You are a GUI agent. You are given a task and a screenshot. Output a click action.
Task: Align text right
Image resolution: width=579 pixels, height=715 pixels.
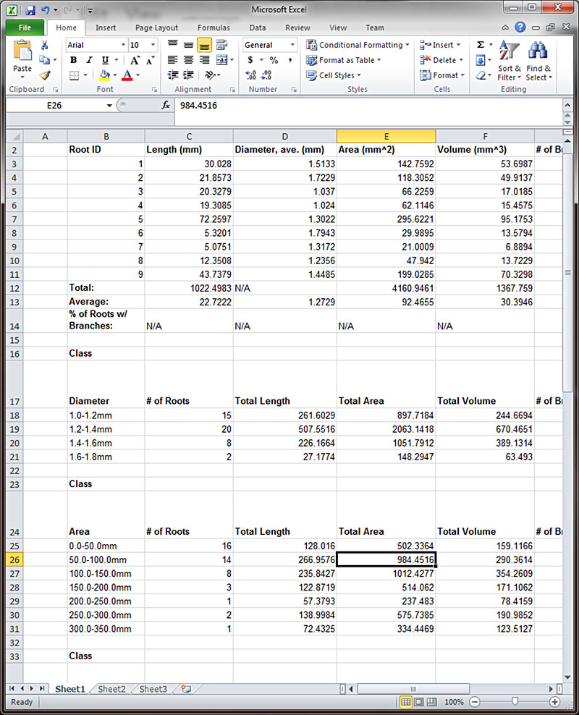[x=204, y=60]
